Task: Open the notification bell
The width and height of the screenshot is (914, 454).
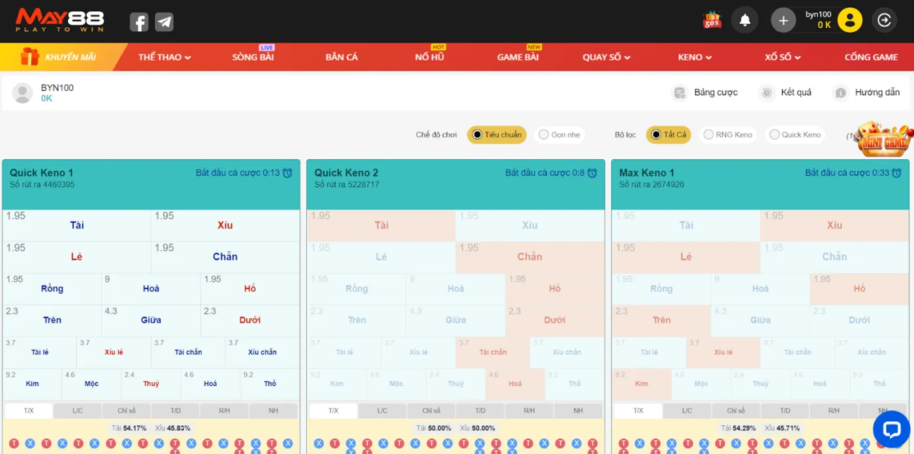Action: click(x=744, y=20)
